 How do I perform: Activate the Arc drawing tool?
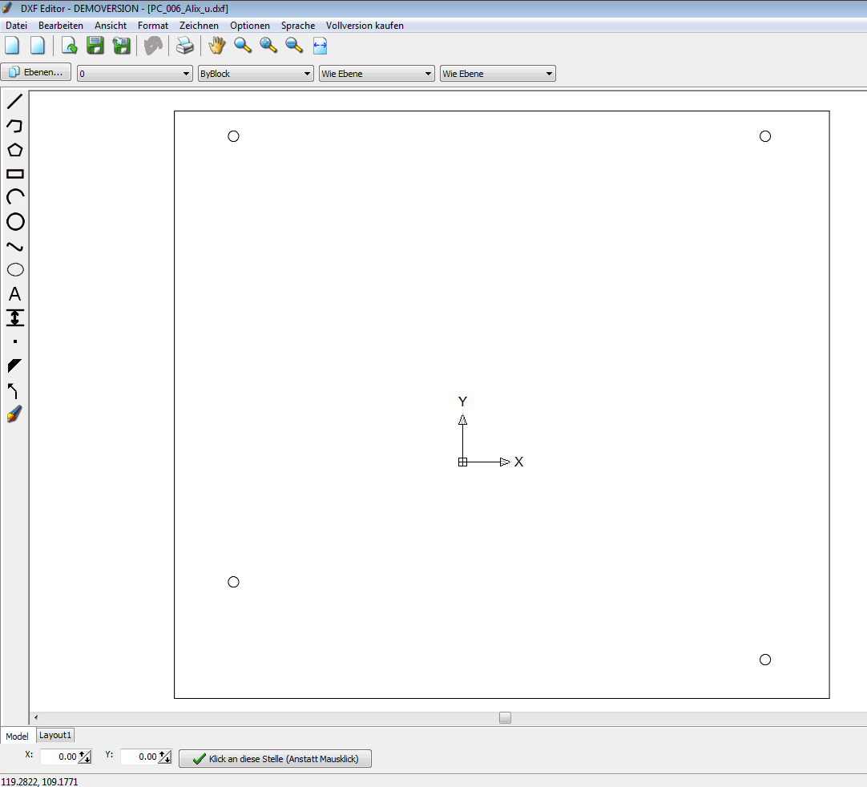pyautogui.click(x=15, y=197)
